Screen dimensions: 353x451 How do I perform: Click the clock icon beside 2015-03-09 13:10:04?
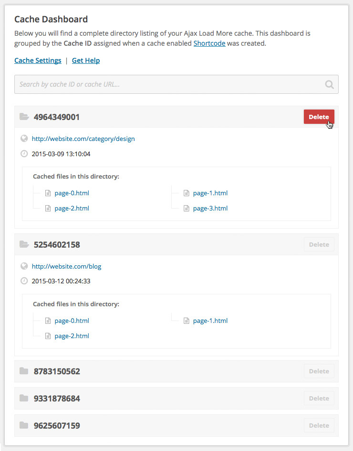(x=24, y=154)
